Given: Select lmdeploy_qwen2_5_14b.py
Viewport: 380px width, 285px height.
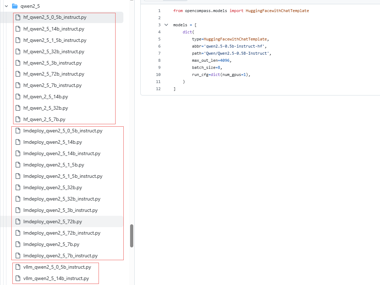Looking at the screenshot, I should coord(52,142).
